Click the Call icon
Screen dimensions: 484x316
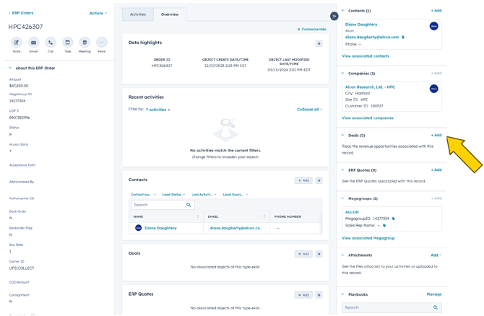coord(51,43)
